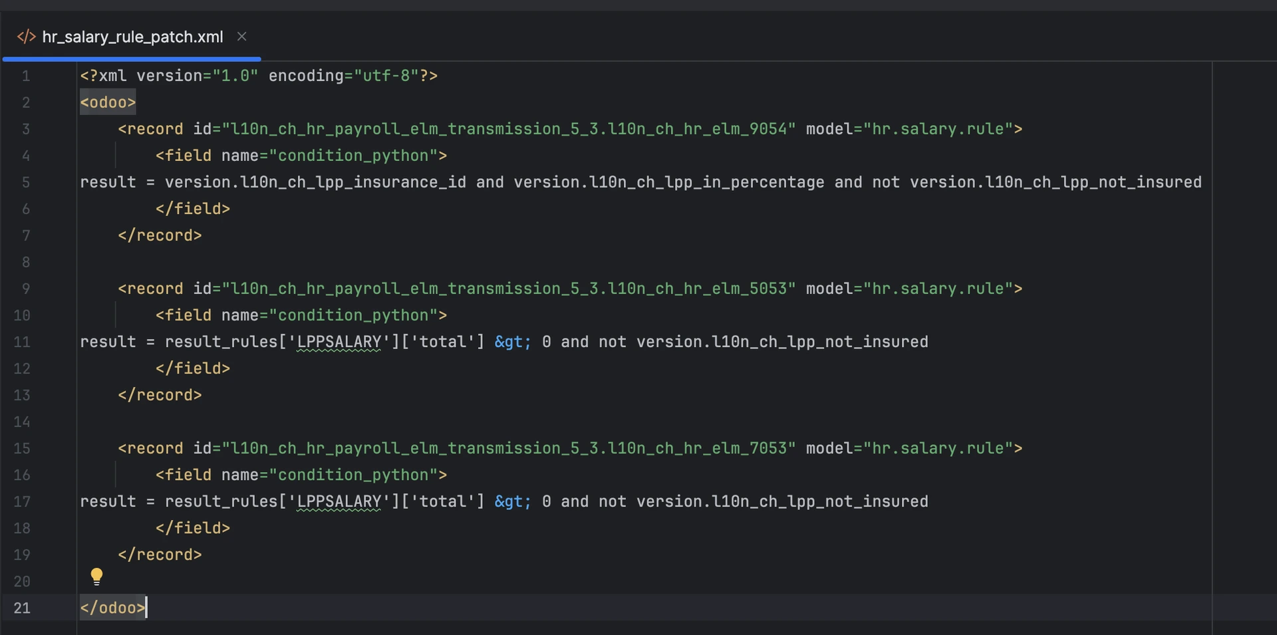Click the opening <odoo> tag
The width and height of the screenshot is (1277, 635).
(x=108, y=102)
